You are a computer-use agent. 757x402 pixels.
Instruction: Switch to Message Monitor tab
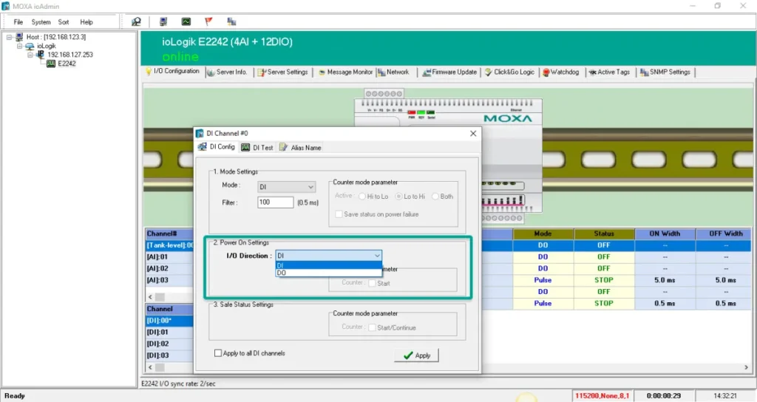click(345, 72)
